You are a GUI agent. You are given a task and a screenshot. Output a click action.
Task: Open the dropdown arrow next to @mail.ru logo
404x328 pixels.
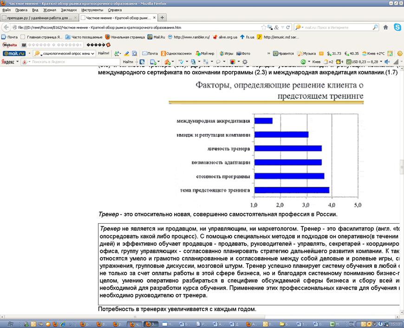pyautogui.click(x=29, y=53)
